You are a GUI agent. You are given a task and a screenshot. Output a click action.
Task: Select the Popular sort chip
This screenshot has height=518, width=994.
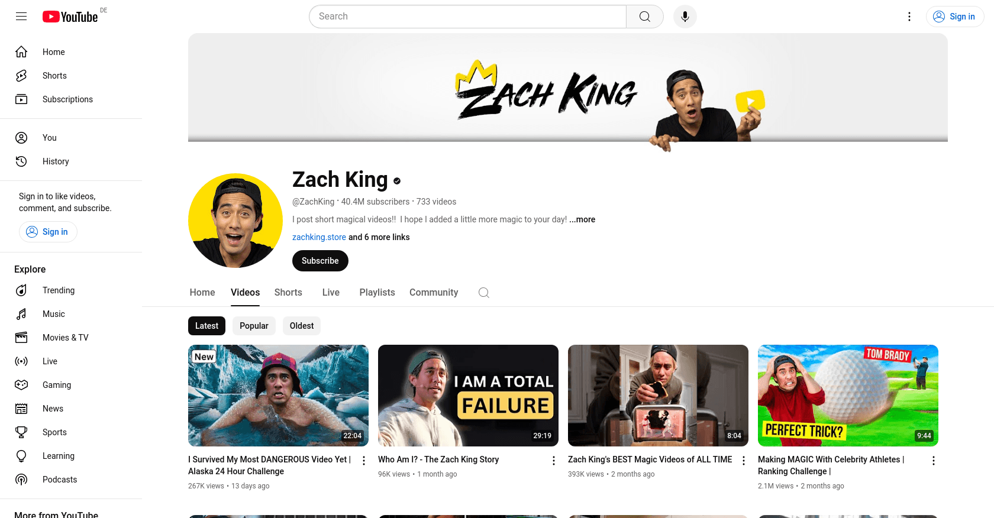pos(254,326)
